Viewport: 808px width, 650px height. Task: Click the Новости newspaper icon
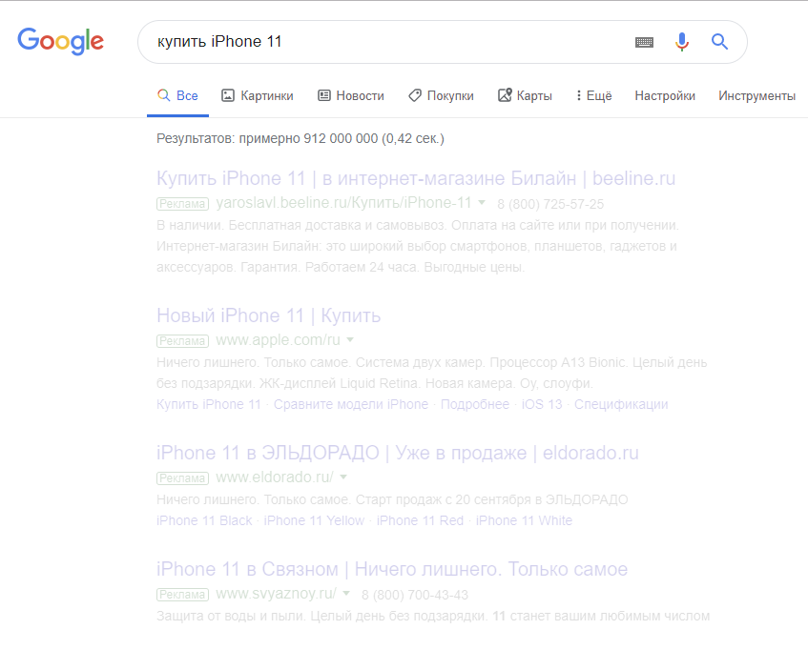pos(323,95)
